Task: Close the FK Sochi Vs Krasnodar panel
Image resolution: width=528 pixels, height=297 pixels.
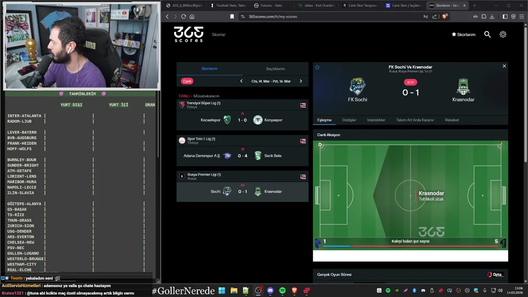Action: point(504,66)
